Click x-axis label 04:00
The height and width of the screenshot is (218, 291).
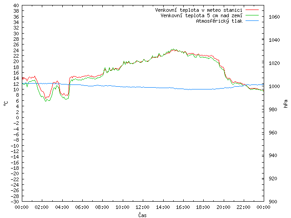pyautogui.click(x=62, y=207)
